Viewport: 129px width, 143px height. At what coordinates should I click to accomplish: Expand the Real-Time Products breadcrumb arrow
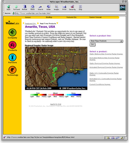[57, 23]
